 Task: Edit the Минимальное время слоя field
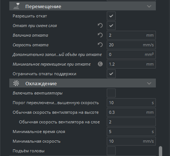coord(131,132)
